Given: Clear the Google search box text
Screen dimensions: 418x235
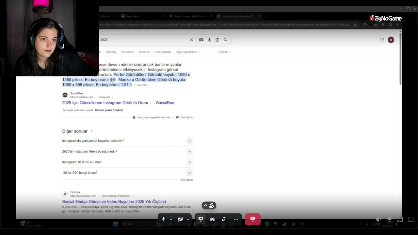Looking at the screenshot, I should click(x=191, y=40).
